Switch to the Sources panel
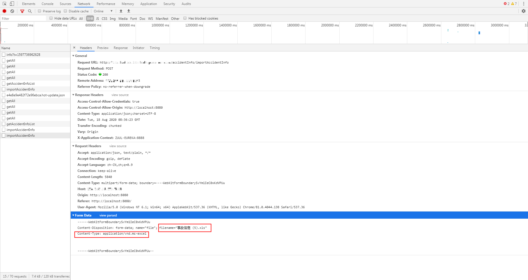The width and height of the screenshot is (528, 280). (65, 4)
